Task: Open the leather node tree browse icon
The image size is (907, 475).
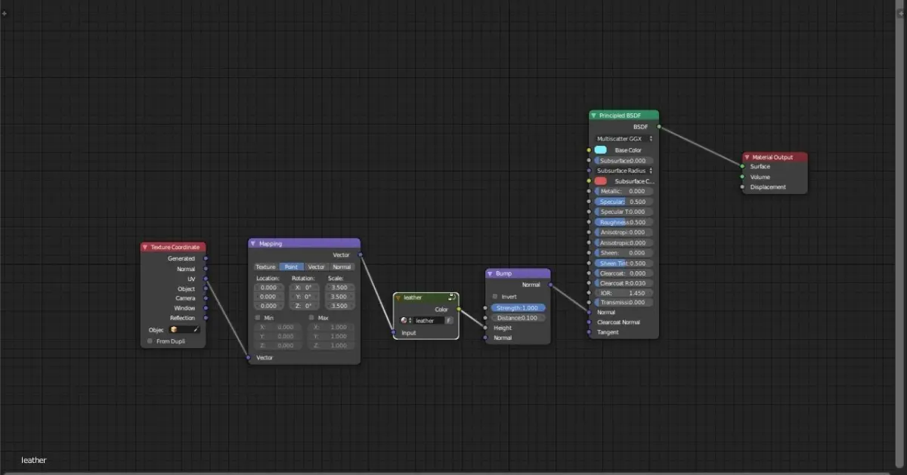Action: 406,320
